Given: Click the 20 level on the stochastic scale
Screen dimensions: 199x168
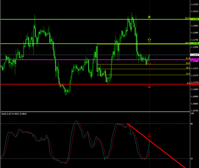Looking at the screenshot, I should (x=192, y=159).
